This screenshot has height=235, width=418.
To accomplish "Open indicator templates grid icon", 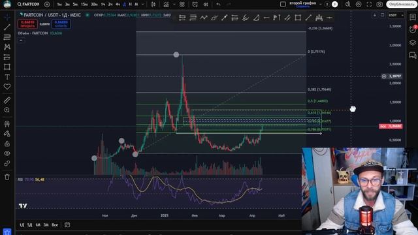I will click(x=182, y=5).
